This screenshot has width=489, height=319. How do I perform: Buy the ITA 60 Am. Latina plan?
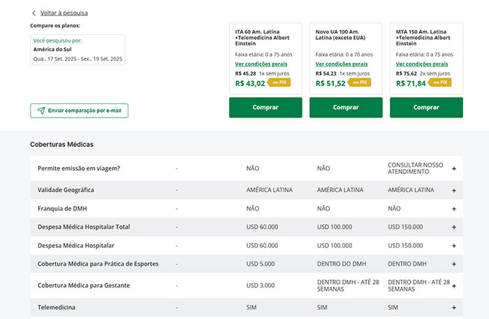click(265, 108)
